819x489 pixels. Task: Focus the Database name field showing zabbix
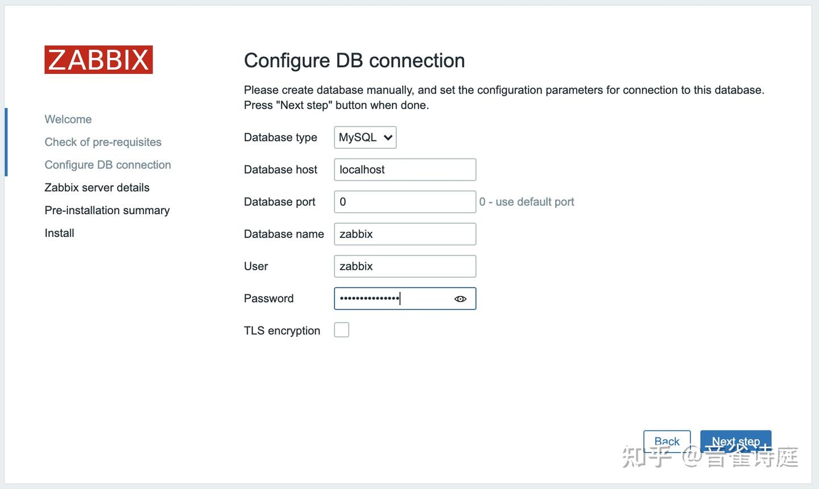405,233
